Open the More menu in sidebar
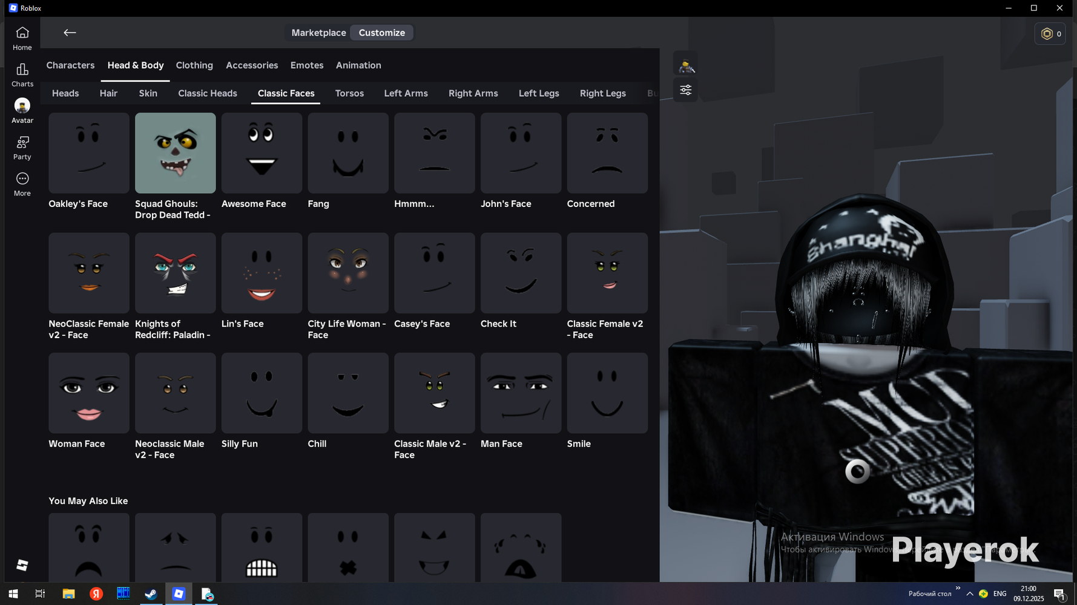1077x605 pixels. tap(22, 184)
